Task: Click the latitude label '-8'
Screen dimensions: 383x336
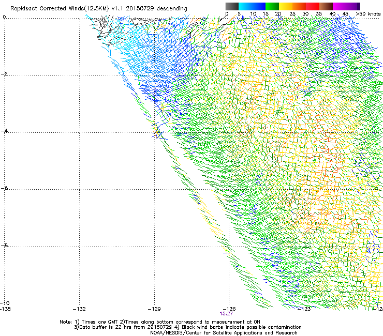Action: point(4,245)
